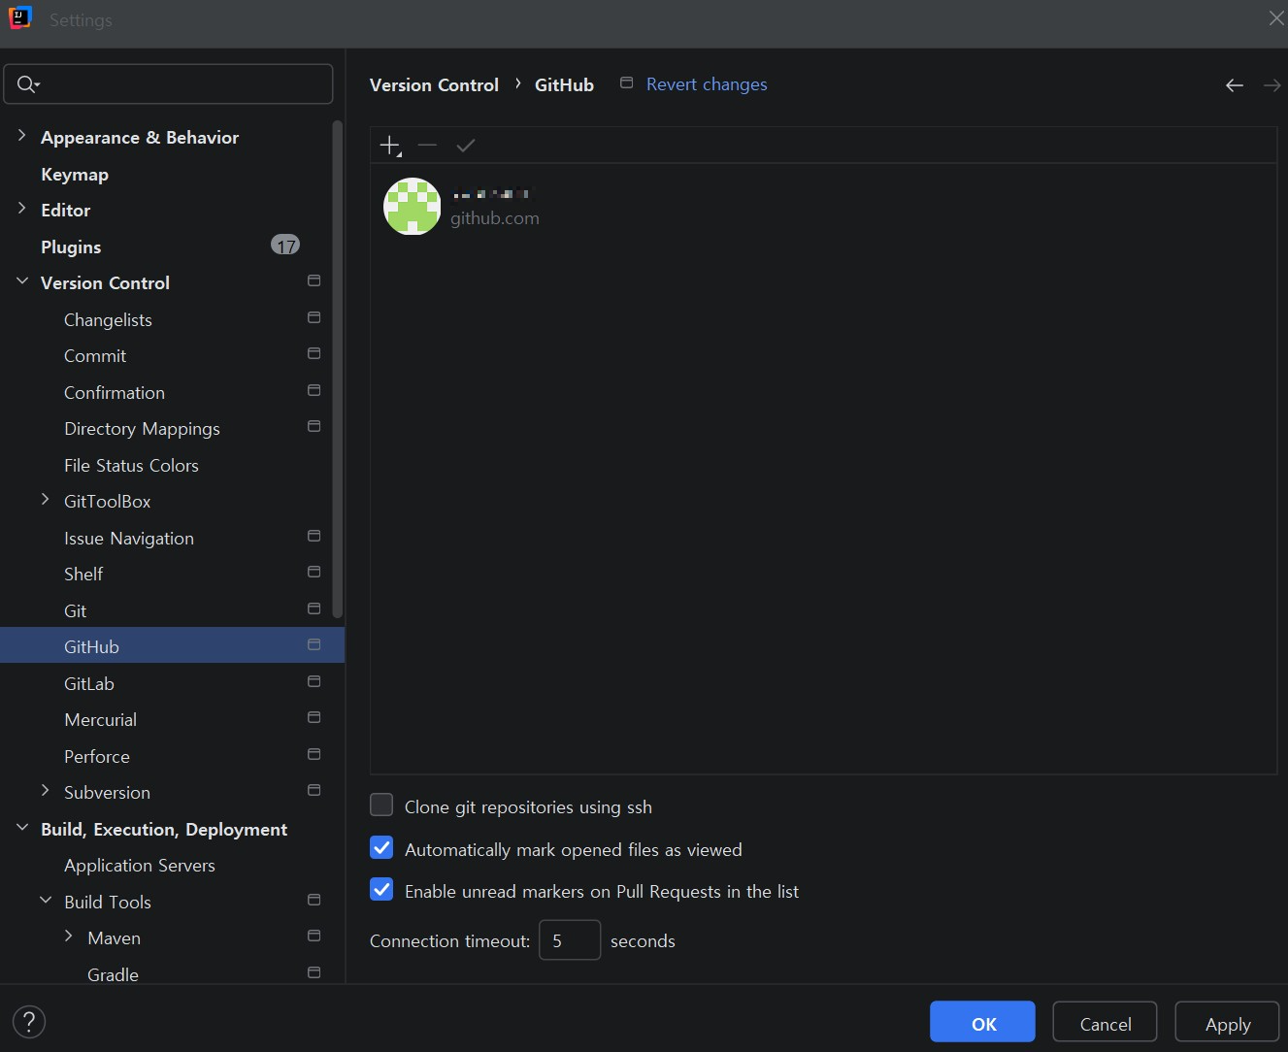
Task: Click project-level icon beside GitLab
Action: tap(314, 681)
